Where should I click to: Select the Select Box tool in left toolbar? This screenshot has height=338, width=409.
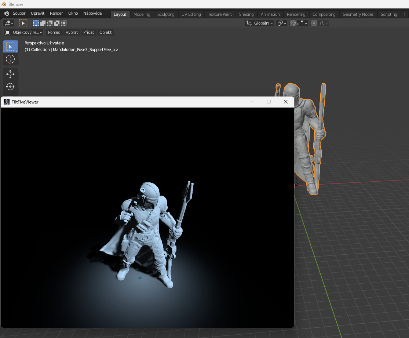(x=10, y=47)
